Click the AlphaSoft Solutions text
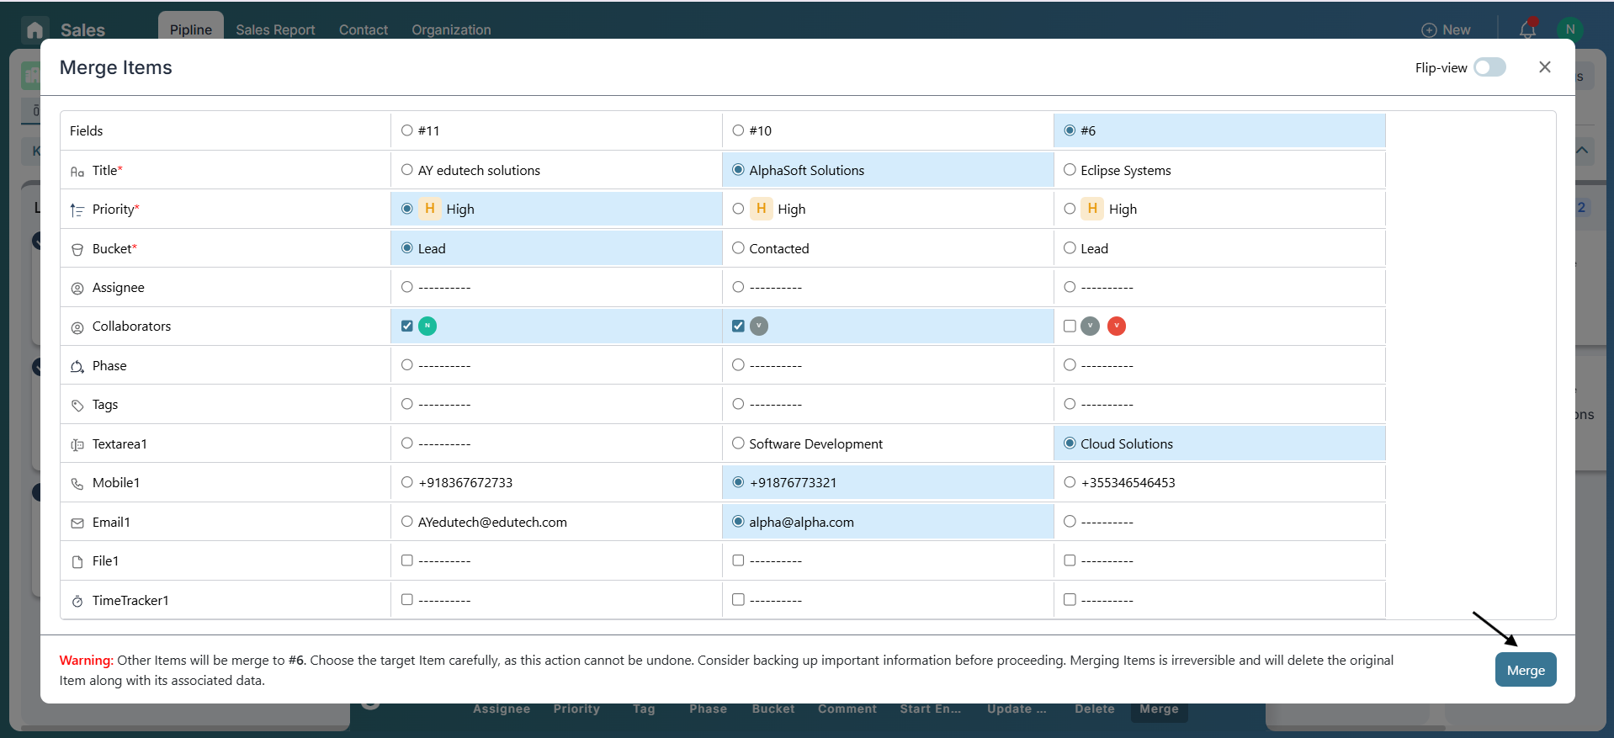Image resolution: width=1614 pixels, height=738 pixels. tap(807, 170)
